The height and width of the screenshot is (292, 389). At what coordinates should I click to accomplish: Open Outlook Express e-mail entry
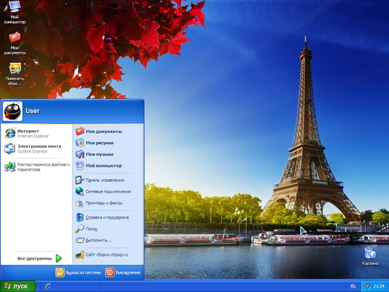pyautogui.click(x=36, y=149)
